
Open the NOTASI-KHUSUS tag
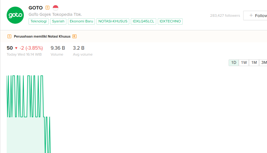point(113,21)
